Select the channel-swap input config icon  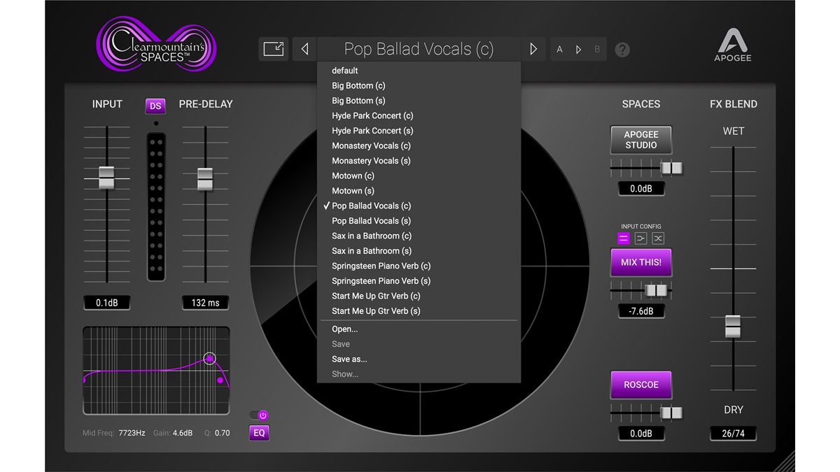pos(658,238)
